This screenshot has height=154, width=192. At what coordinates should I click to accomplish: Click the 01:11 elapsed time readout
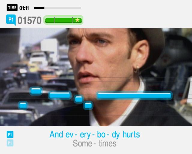(x=24, y=8)
